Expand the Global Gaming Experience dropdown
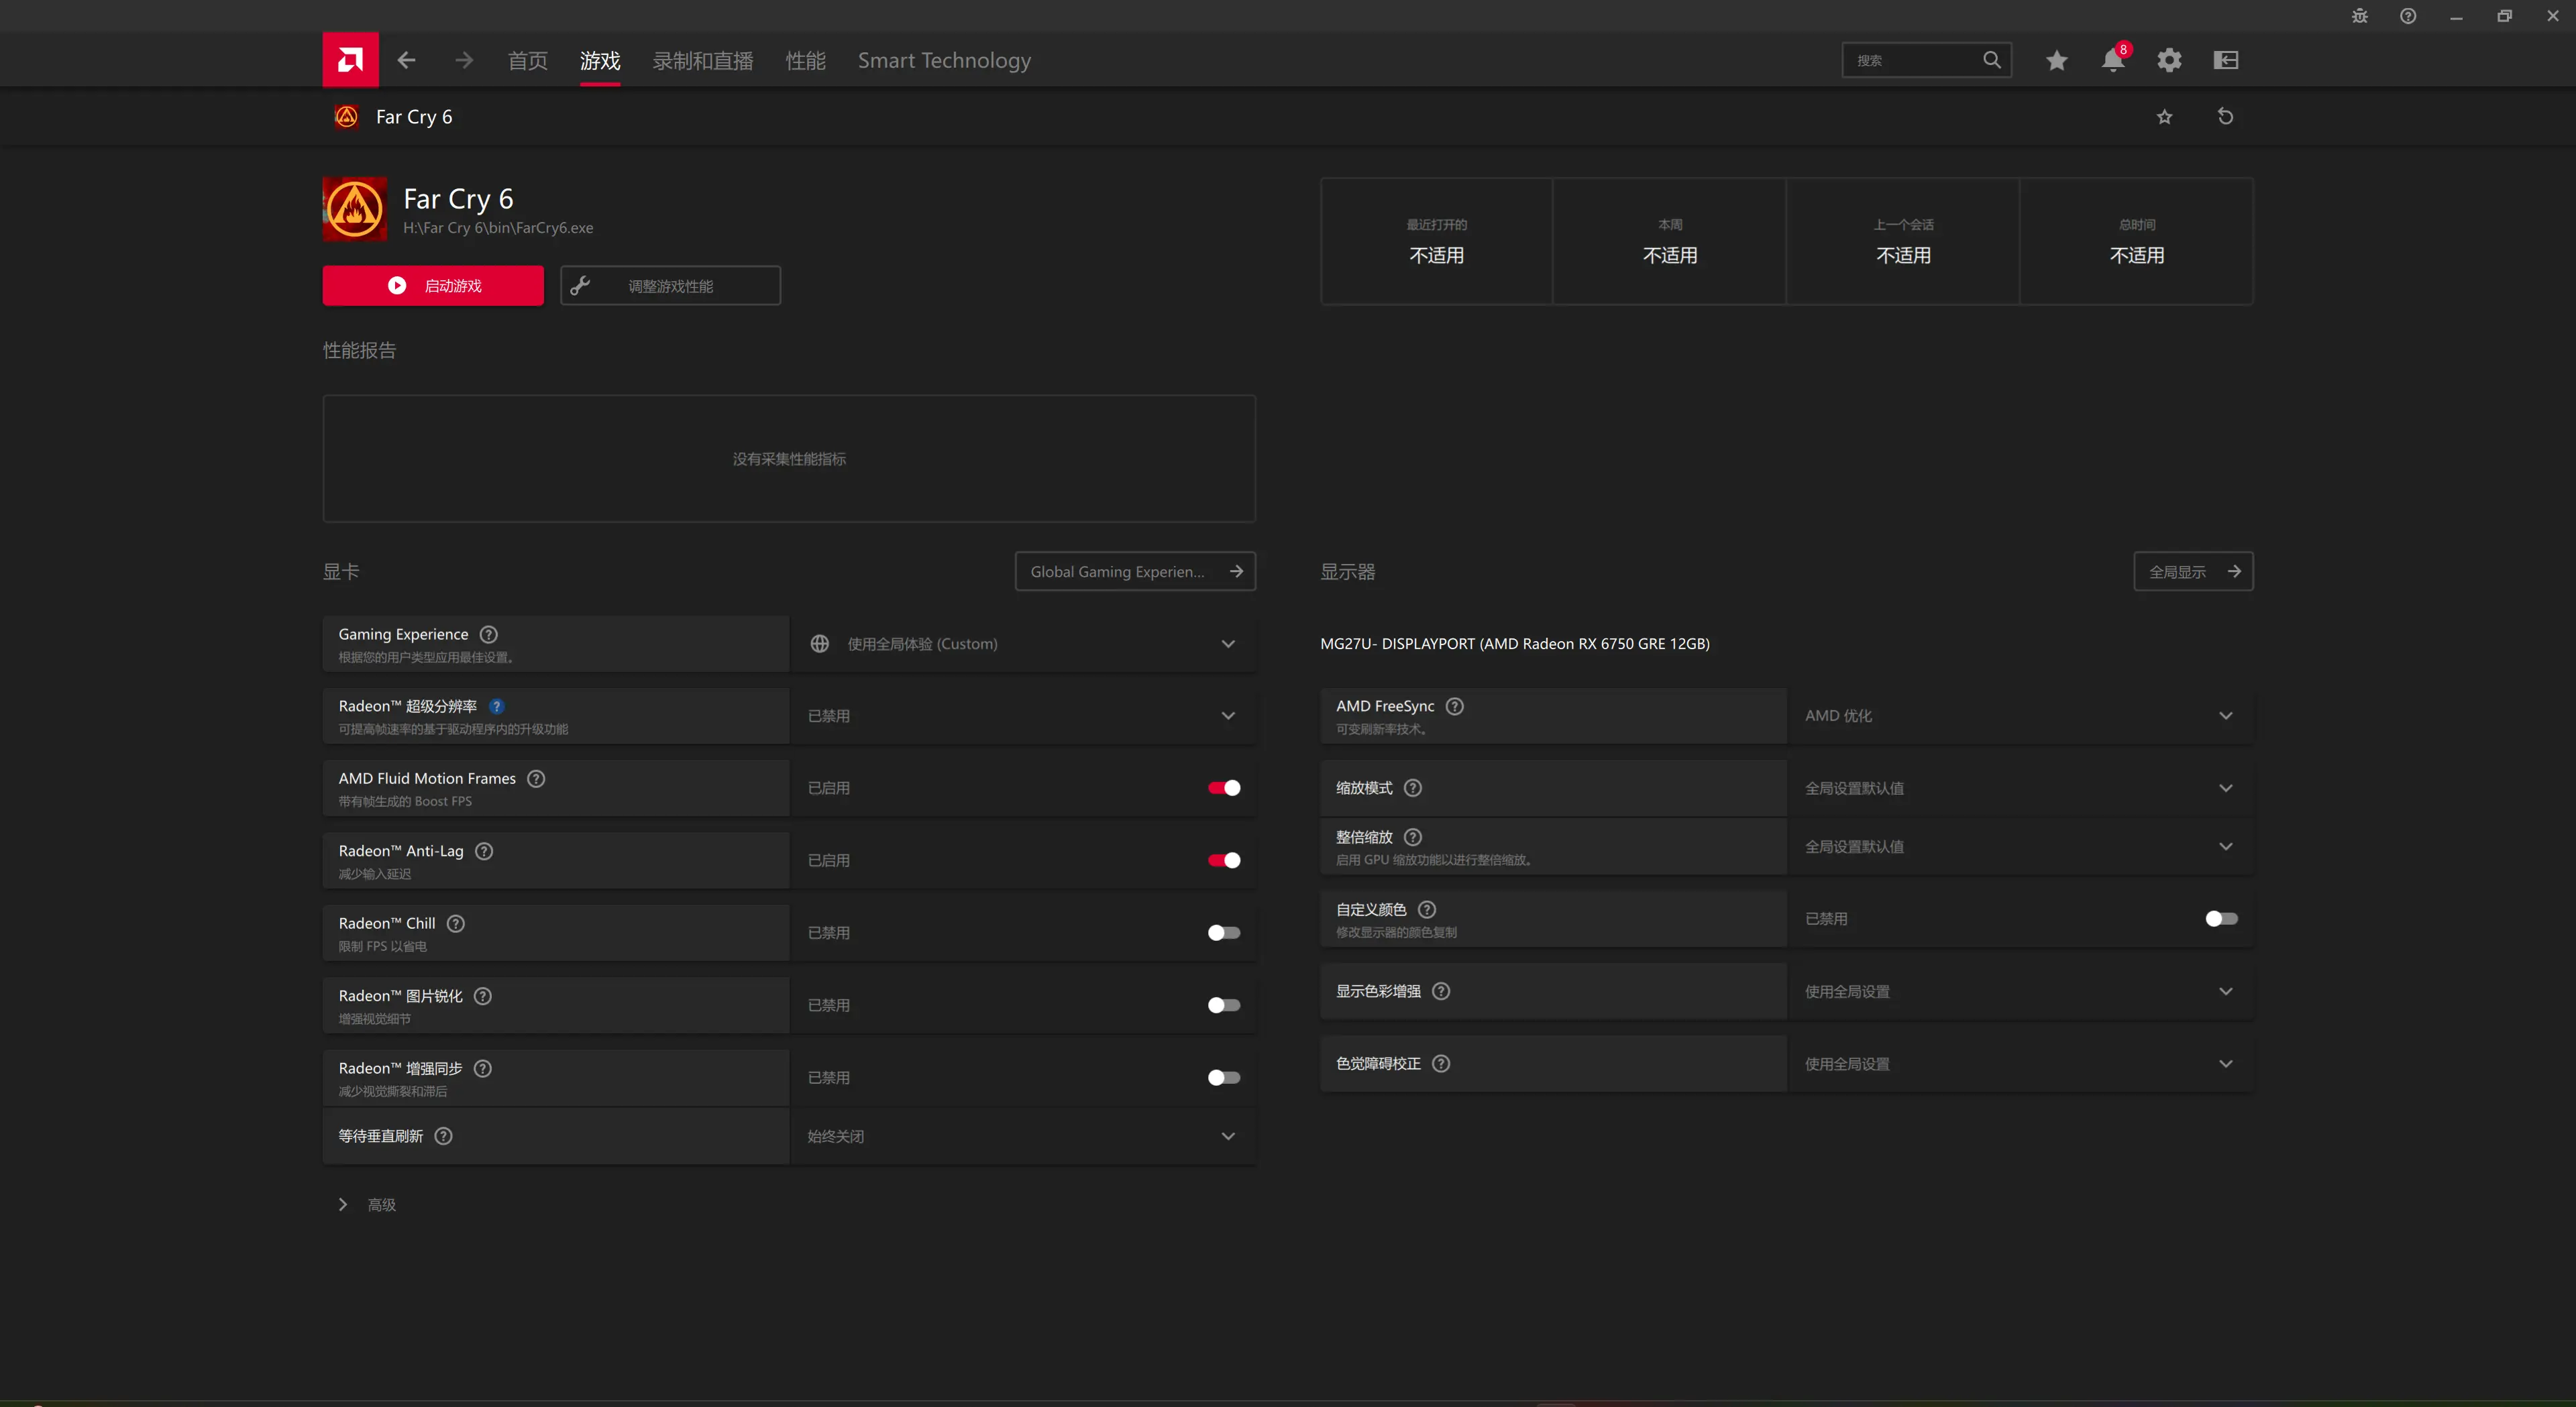The height and width of the screenshot is (1407, 2576). [1133, 570]
